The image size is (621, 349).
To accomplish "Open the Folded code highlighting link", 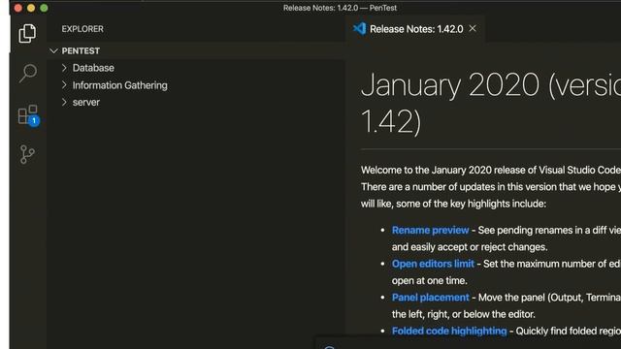I will 449,331.
